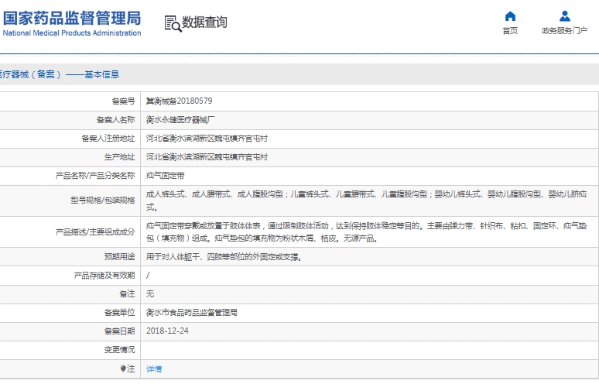The image size is (599, 384).
Task: Click the 预期用途 label
Action: (120, 257)
